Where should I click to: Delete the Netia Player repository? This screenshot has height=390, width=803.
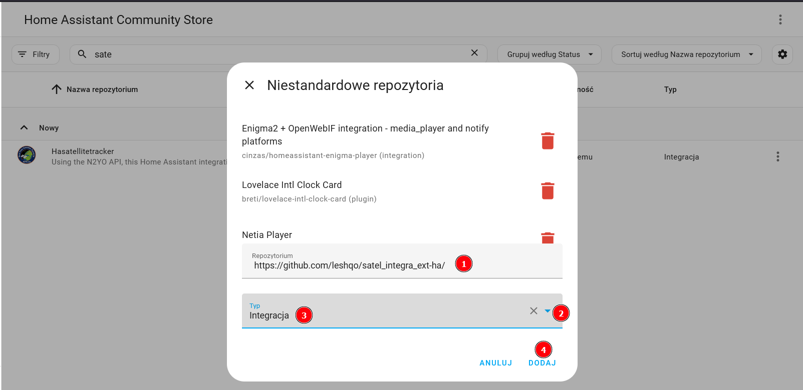click(548, 238)
